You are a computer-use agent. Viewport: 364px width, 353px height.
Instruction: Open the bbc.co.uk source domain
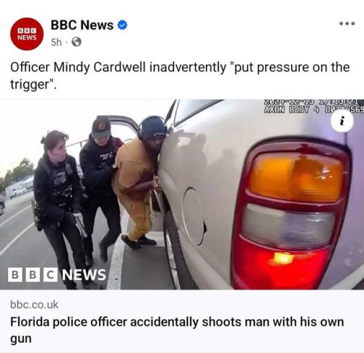[34, 304]
